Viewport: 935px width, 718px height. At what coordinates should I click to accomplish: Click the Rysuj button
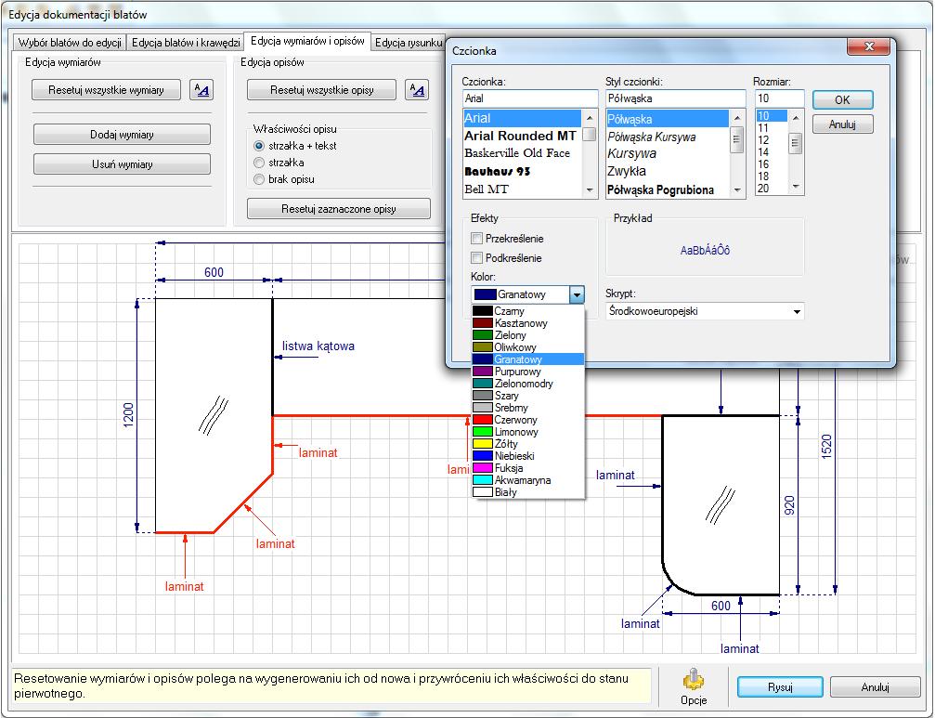coord(780,687)
